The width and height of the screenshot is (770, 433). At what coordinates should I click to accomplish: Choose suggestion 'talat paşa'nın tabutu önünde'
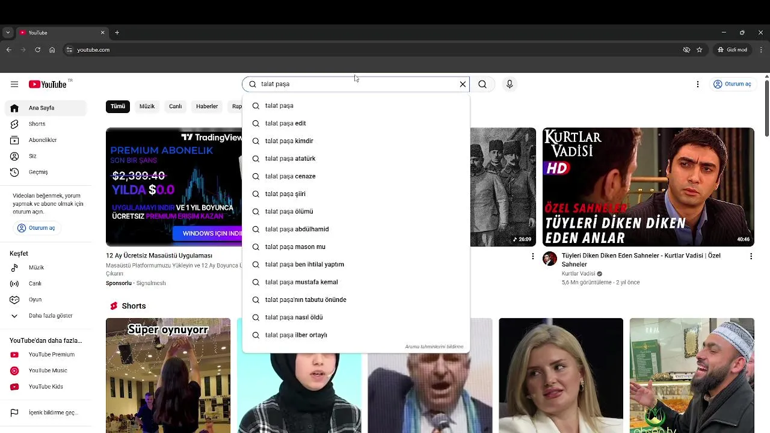(356, 299)
